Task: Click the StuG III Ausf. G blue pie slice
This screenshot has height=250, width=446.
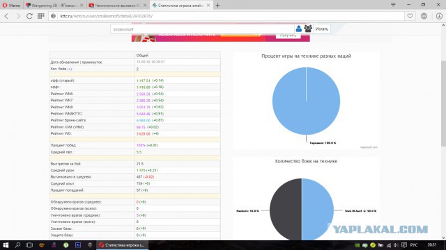Action: [x=318, y=210]
